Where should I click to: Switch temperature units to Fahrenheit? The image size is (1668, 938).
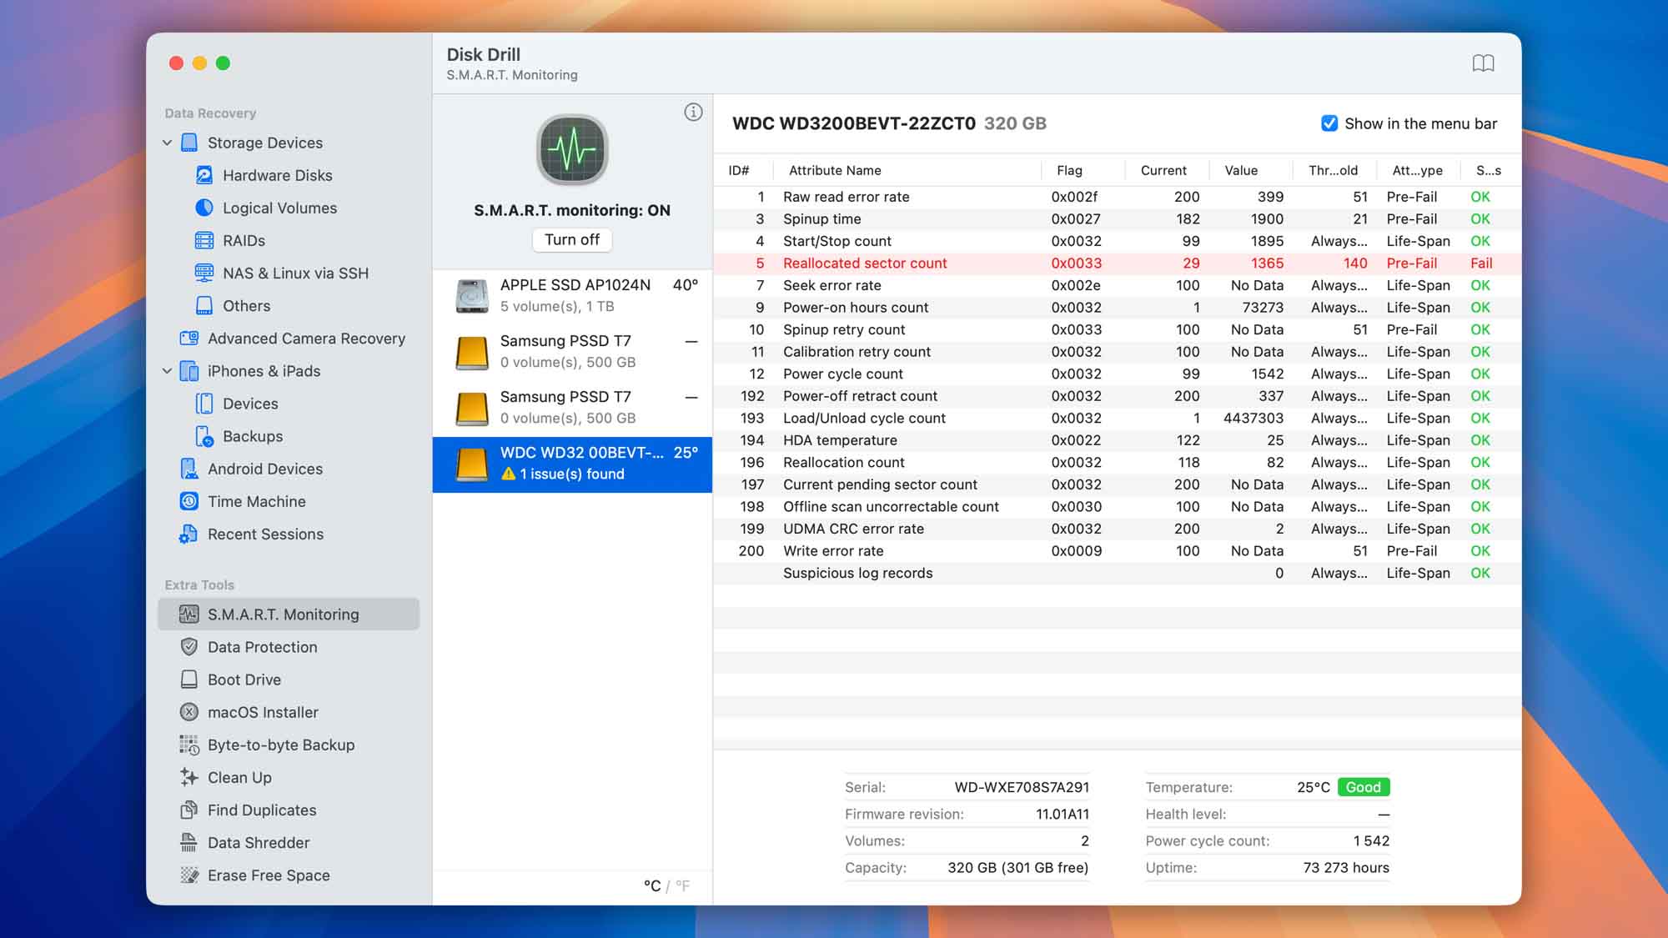click(x=684, y=885)
